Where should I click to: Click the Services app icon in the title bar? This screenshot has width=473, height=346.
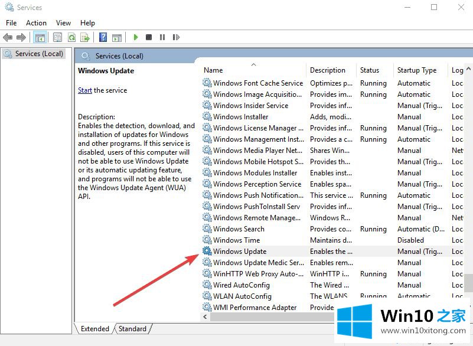[9, 7]
